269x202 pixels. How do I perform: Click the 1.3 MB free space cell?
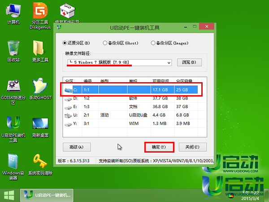pos(160,123)
